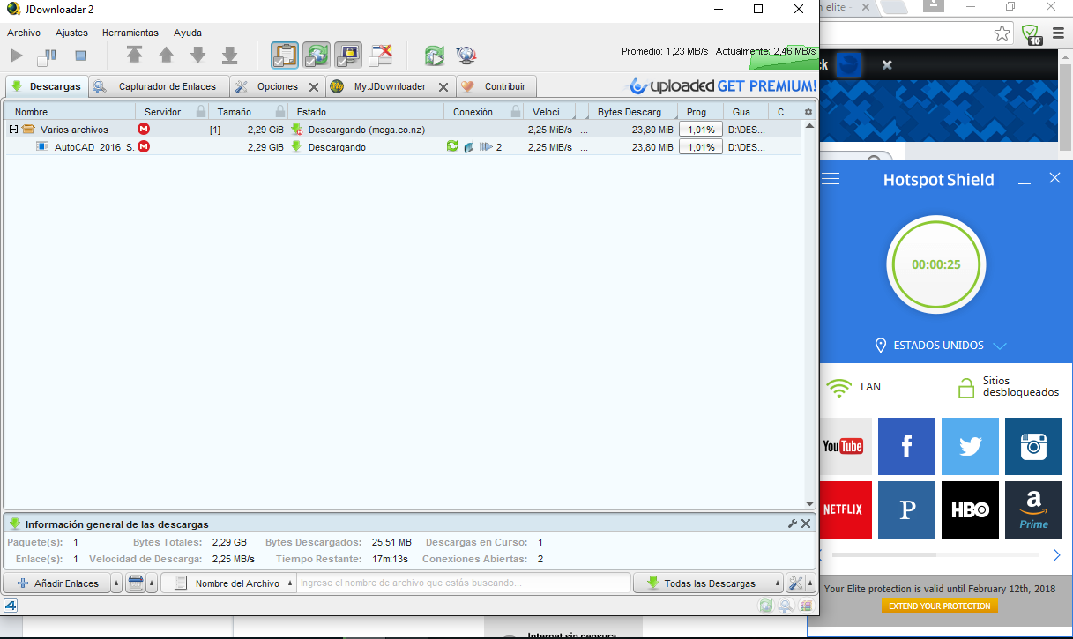This screenshot has height=639, width=1073.
Task: Open the Ayuda menu
Action: click(188, 33)
